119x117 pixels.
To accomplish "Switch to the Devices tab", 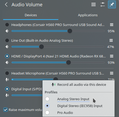I will click(31, 15).
